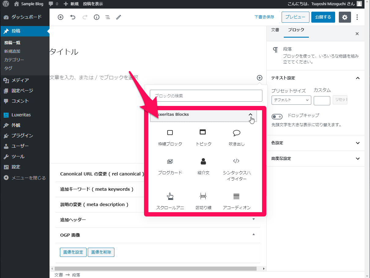Open the settings gear panel

[x=345, y=17]
